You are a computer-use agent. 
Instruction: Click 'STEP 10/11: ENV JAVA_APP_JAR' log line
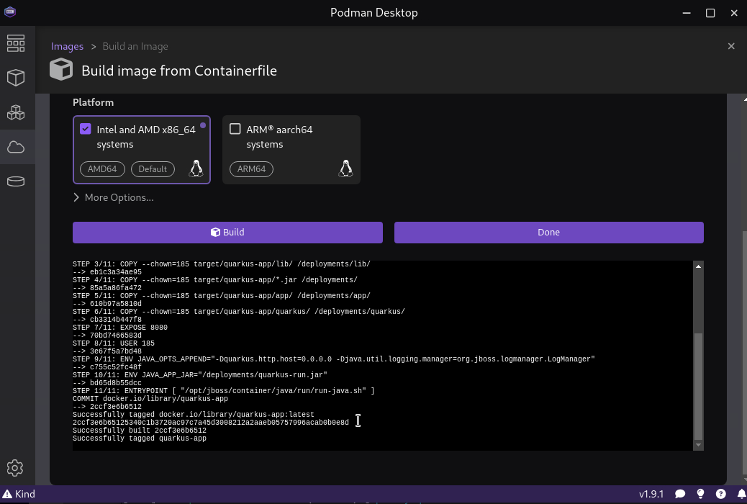(200, 374)
